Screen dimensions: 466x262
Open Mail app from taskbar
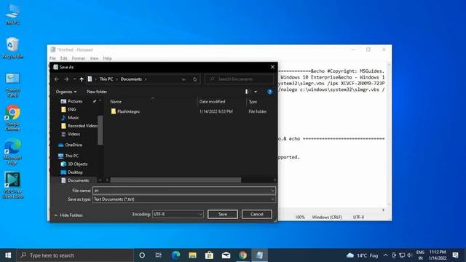click(x=226, y=255)
